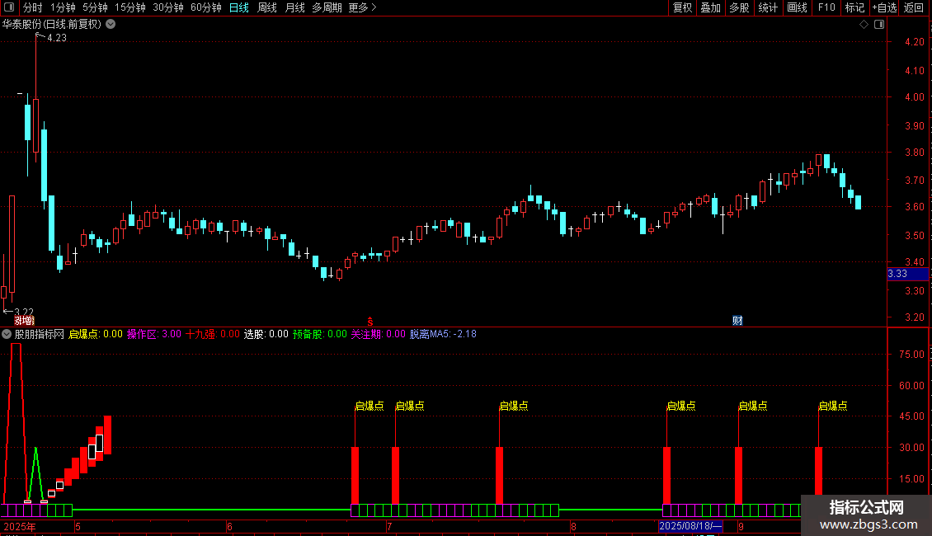The image size is (932, 536).
Task: Click the month 7 label on time axis
Action: (389, 526)
